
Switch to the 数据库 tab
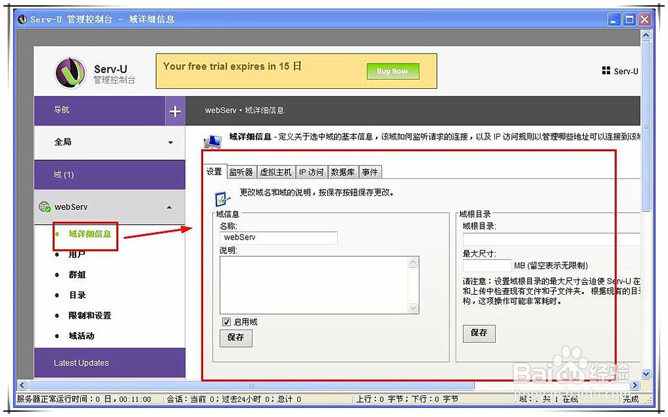(x=343, y=172)
